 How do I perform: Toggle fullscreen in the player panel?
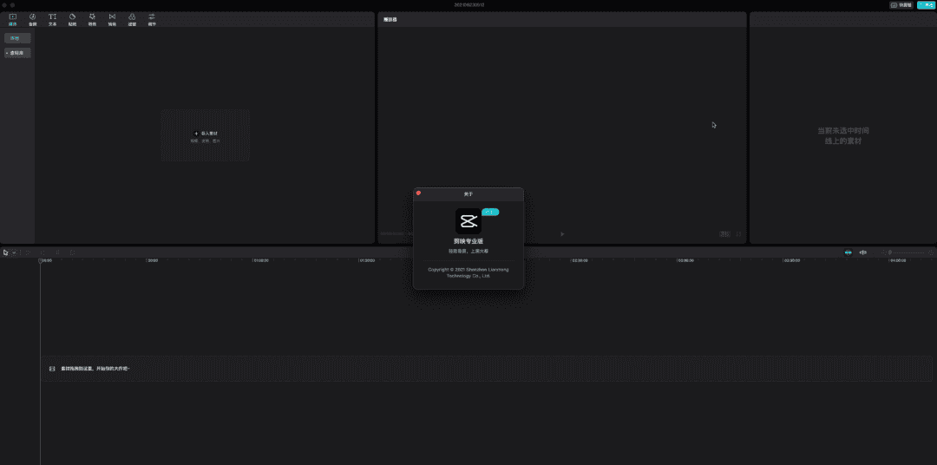(738, 233)
